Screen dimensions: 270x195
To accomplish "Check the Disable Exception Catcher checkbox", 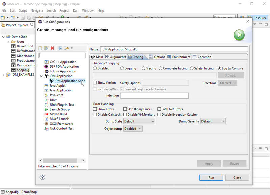I will 159,114.
